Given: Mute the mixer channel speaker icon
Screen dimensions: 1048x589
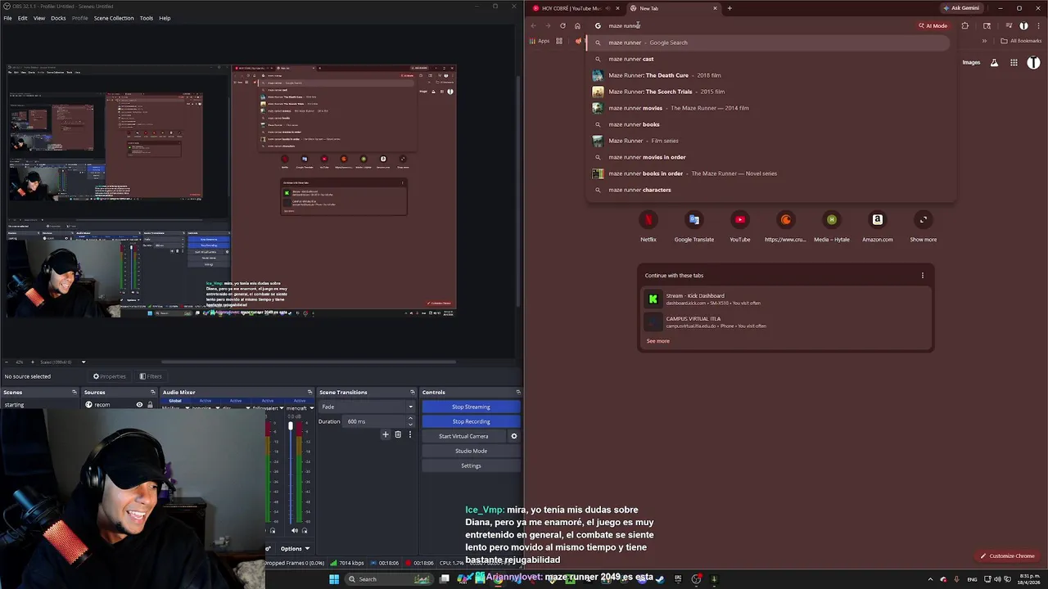Looking at the screenshot, I should click(295, 530).
